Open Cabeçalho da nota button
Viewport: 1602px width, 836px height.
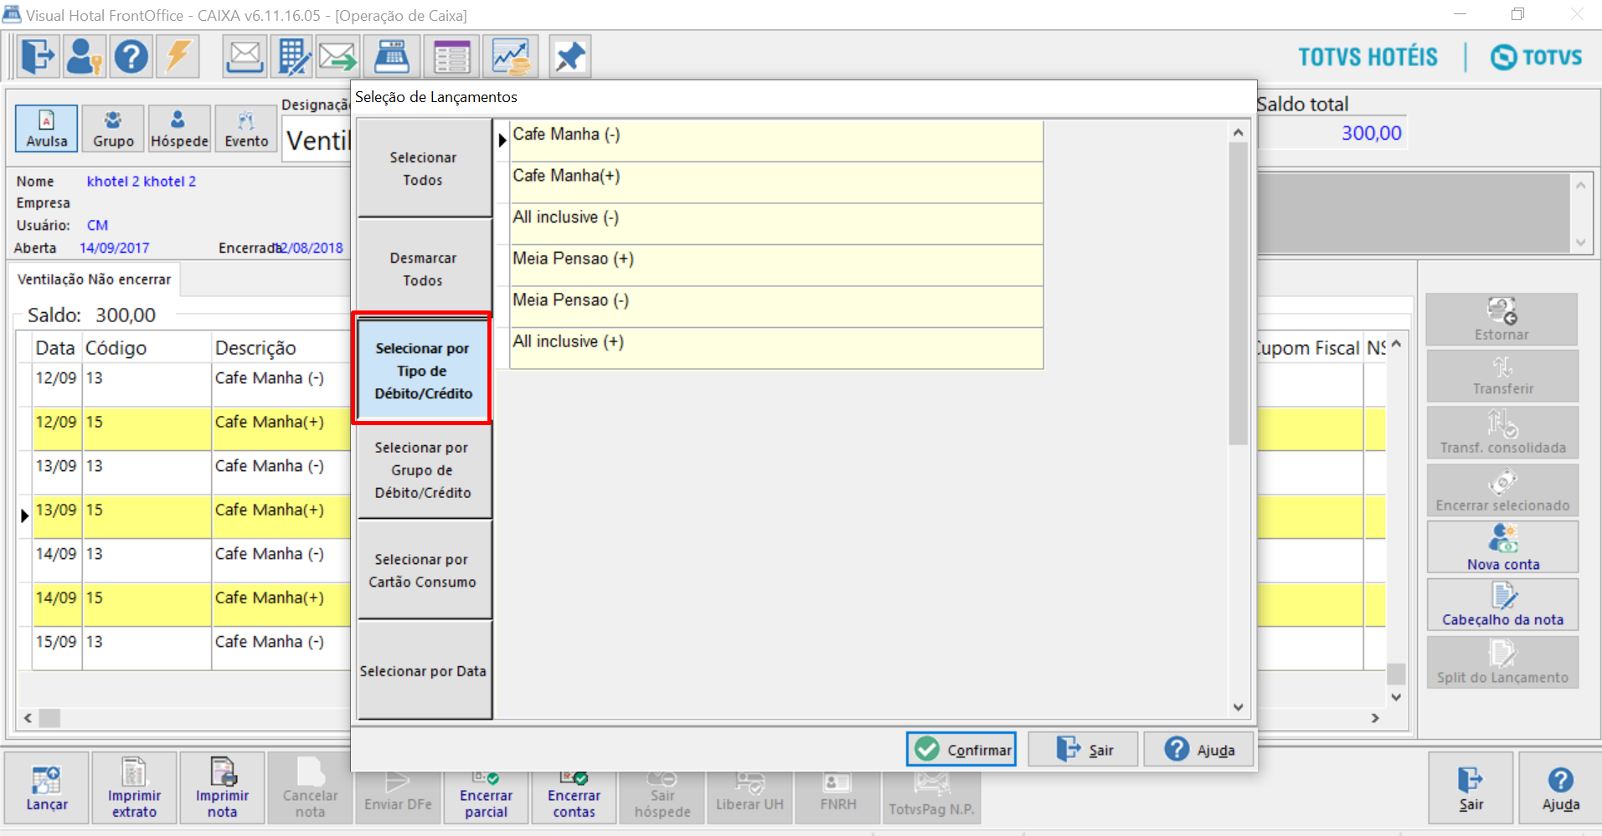tap(1502, 604)
